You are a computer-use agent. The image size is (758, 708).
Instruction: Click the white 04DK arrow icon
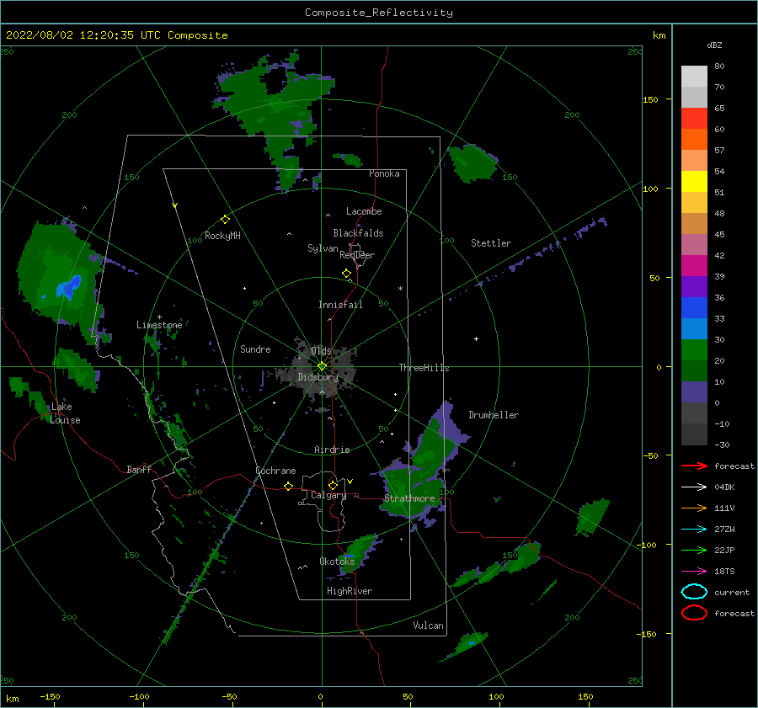click(694, 487)
